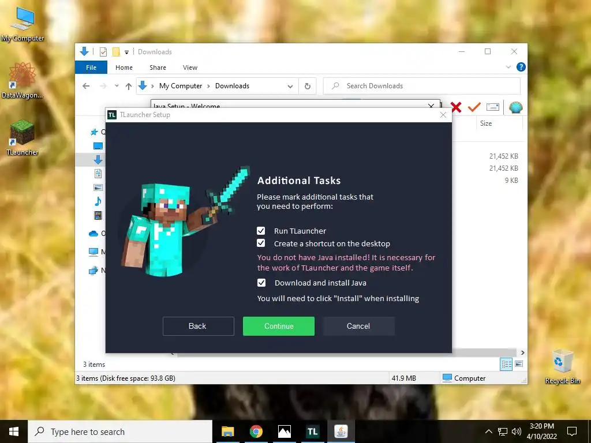This screenshot has height=443, width=591.
Task: Open My Computer desktop icon
Action: pos(23,24)
